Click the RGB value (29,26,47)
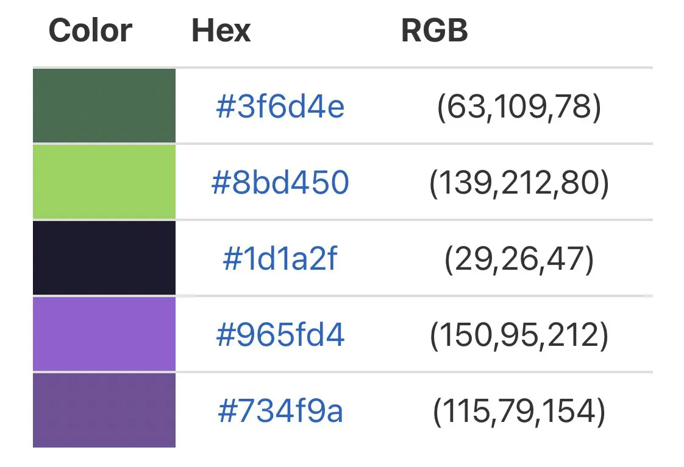 (x=519, y=259)
